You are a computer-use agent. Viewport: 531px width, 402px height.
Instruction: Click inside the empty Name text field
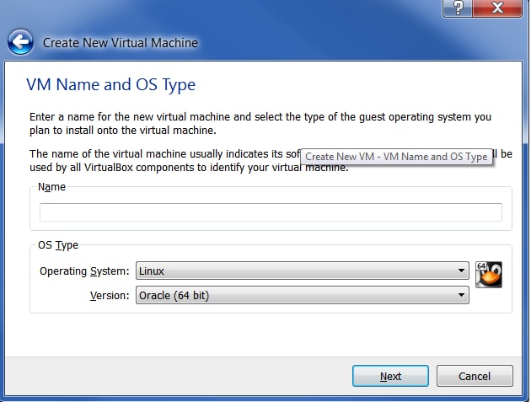pos(270,212)
